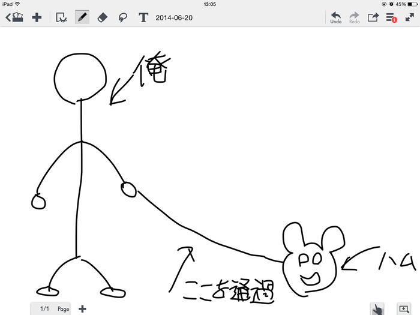Select the Pen drawing tool
This screenshot has height=315, width=420.
pyautogui.click(x=82, y=17)
